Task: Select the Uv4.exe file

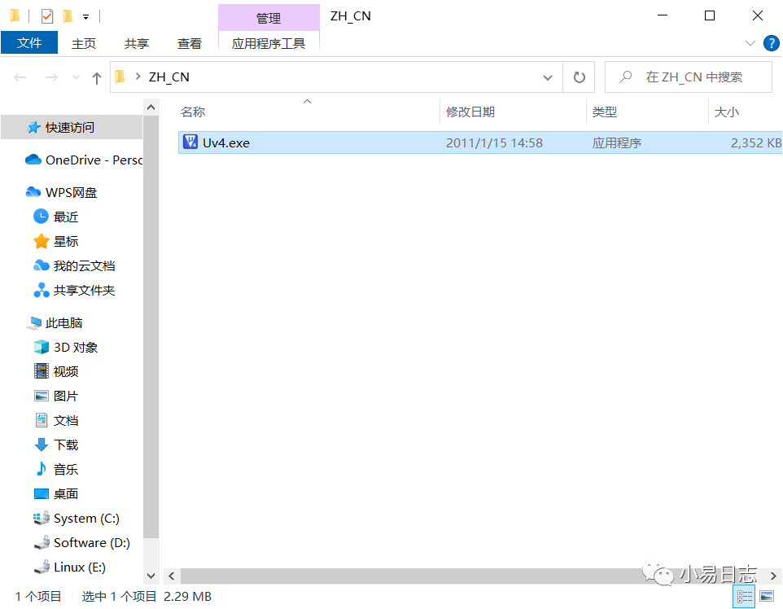Action: click(480, 142)
